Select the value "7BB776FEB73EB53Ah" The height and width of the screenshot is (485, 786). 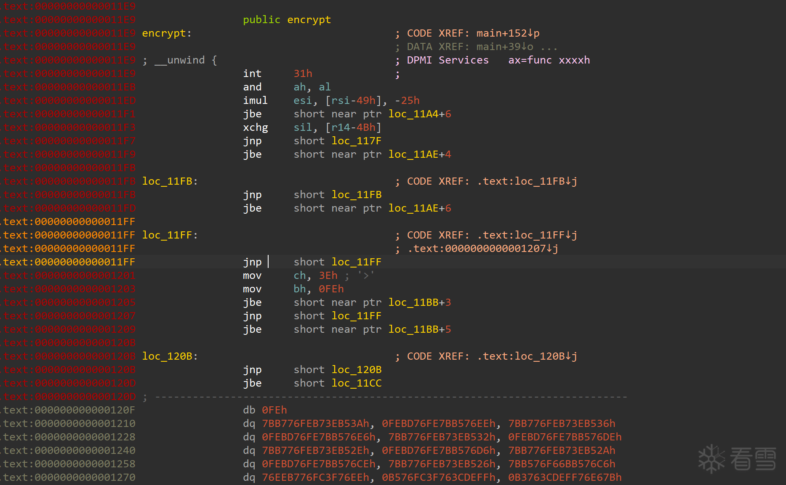[x=315, y=424]
